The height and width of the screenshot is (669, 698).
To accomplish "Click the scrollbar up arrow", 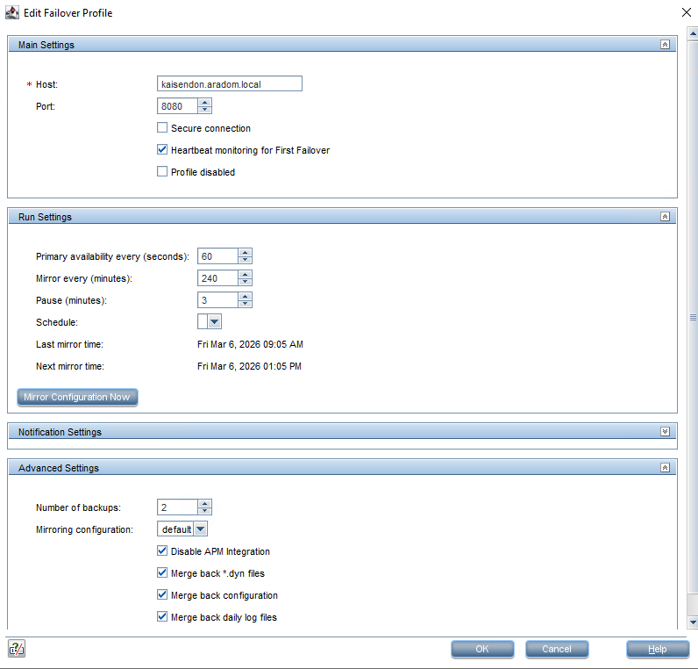I will click(x=693, y=33).
